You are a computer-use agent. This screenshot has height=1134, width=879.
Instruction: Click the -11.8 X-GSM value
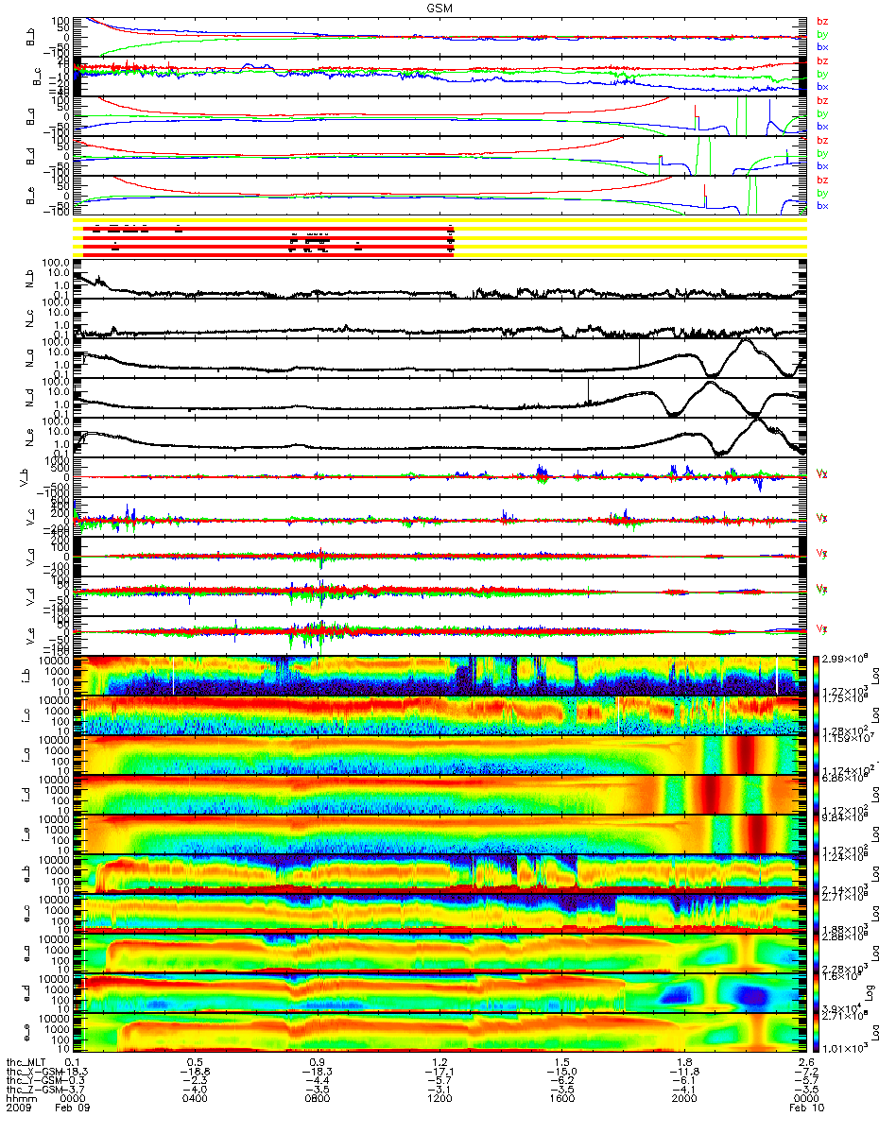tap(683, 1072)
